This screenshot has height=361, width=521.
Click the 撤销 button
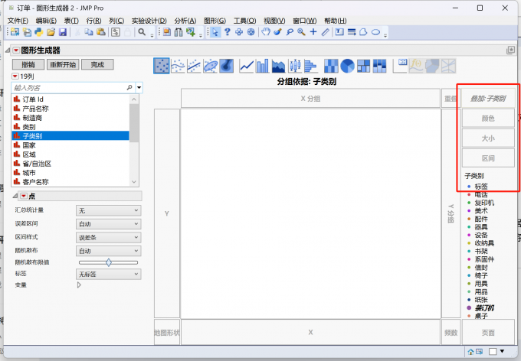click(28, 64)
